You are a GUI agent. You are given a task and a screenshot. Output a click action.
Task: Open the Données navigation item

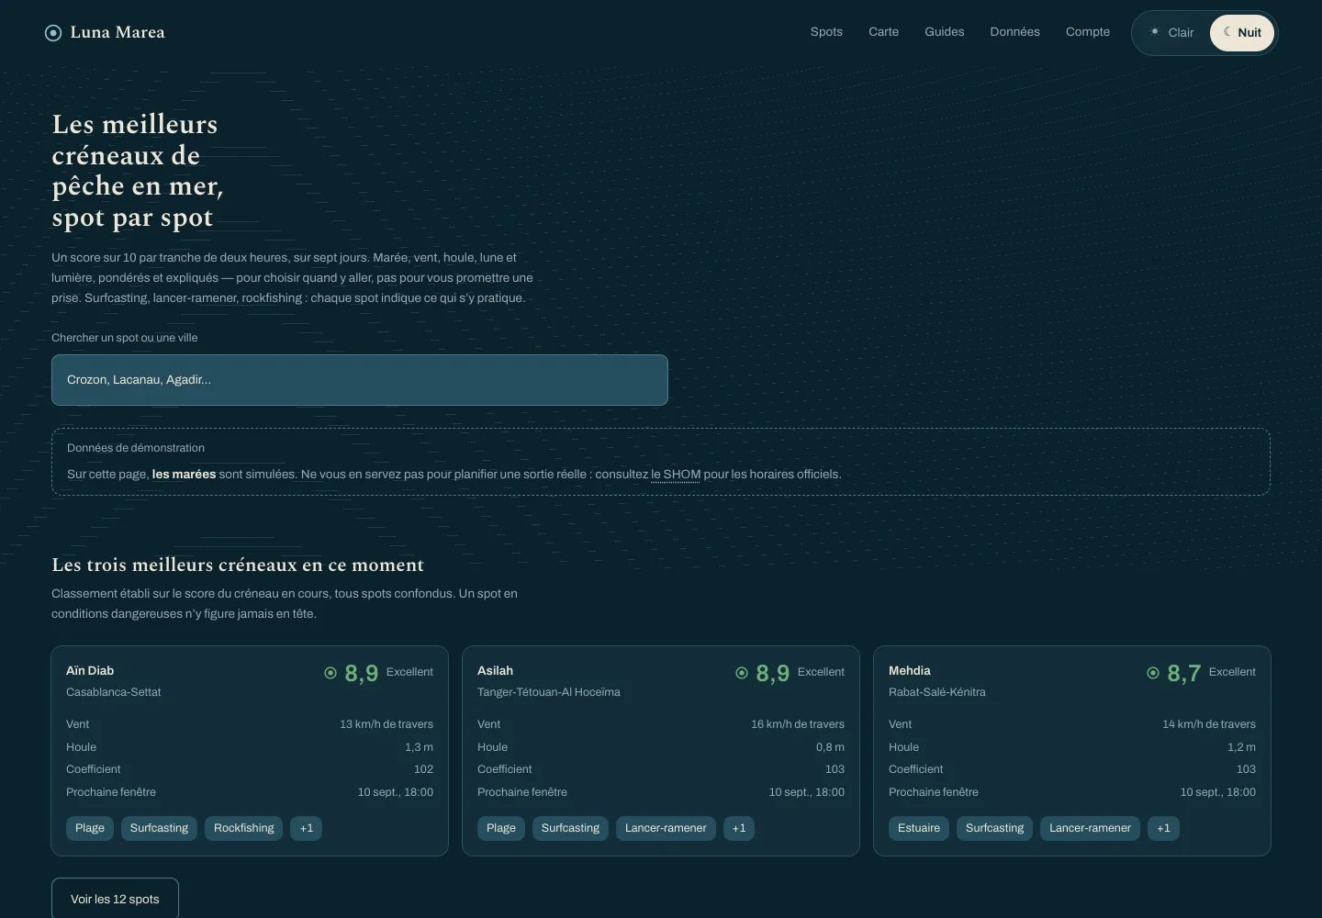coord(1014,32)
